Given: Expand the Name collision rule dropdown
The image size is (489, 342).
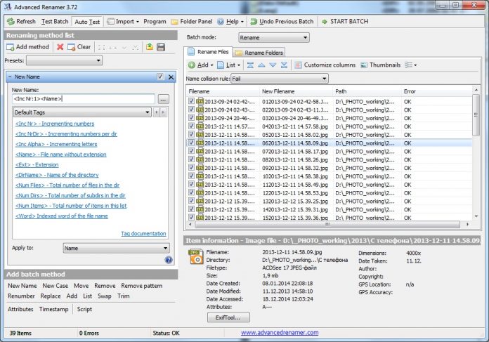Looking at the screenshot, I should tap(269, 79).
